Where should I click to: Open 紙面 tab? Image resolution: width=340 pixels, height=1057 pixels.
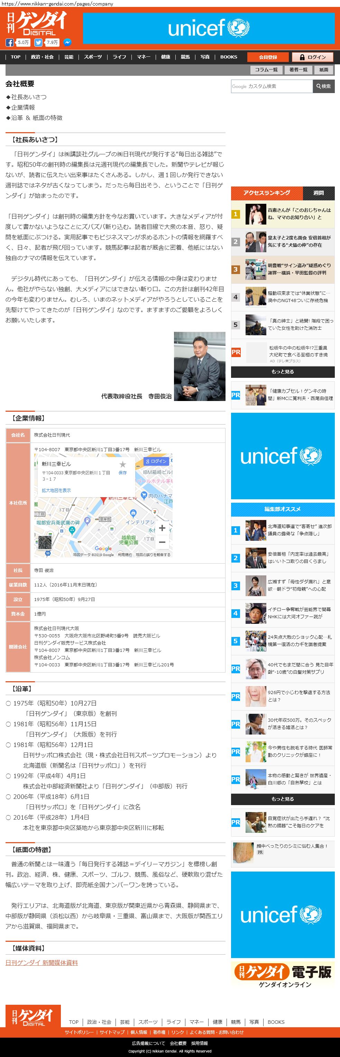pos(324,70)
